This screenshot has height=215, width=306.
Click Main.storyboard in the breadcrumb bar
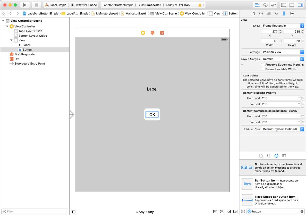click(107, 13)
